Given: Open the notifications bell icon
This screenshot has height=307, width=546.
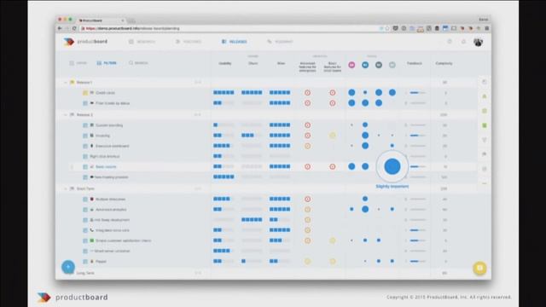Looking at the screenshot, I should click(x=463, y=42).
